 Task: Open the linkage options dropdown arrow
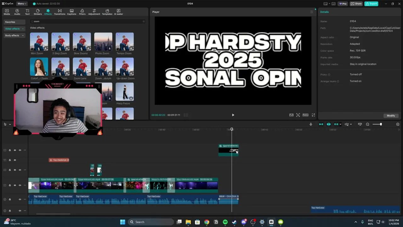[x=340, y=124]
